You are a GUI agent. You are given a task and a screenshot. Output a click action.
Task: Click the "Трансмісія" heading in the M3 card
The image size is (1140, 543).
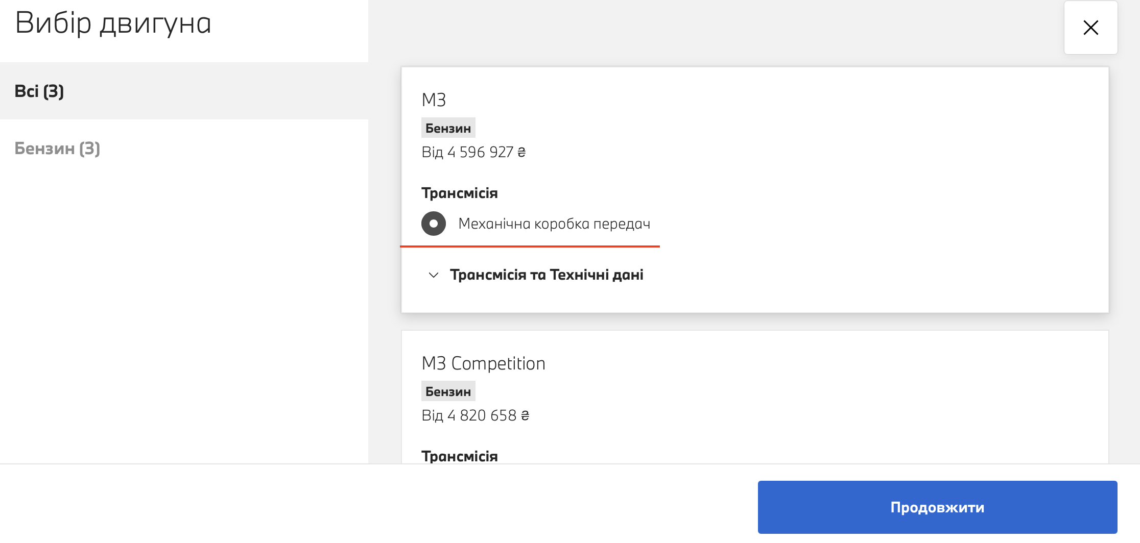[x=459, y=193]
